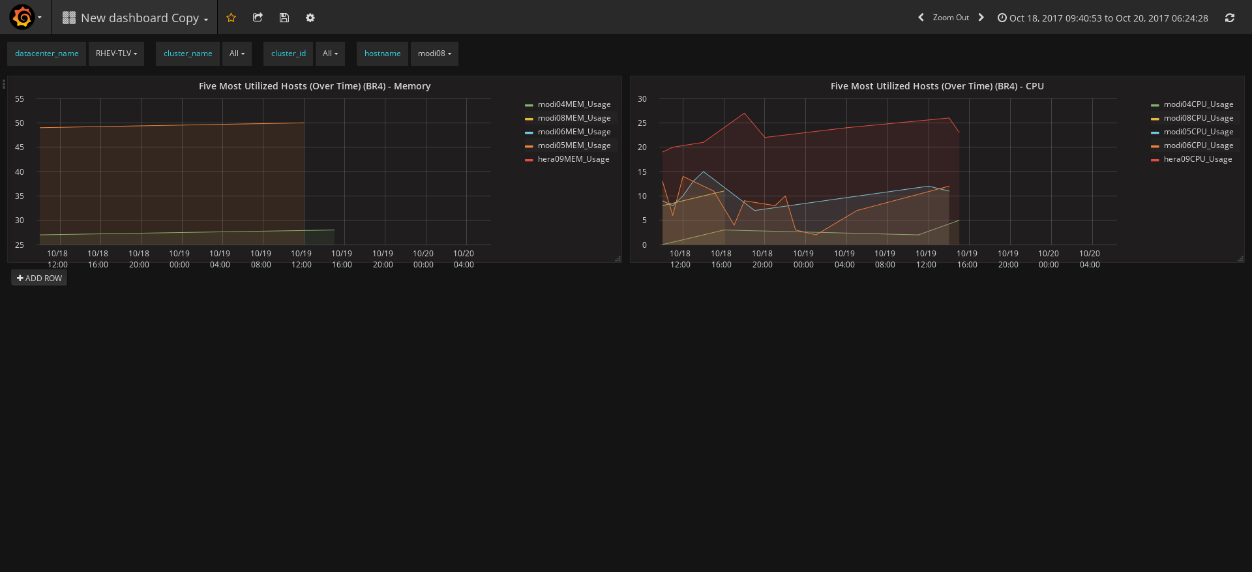Open the CPU panel title menu
This screenshot has height=572, width=1252.
pos(936,86)
